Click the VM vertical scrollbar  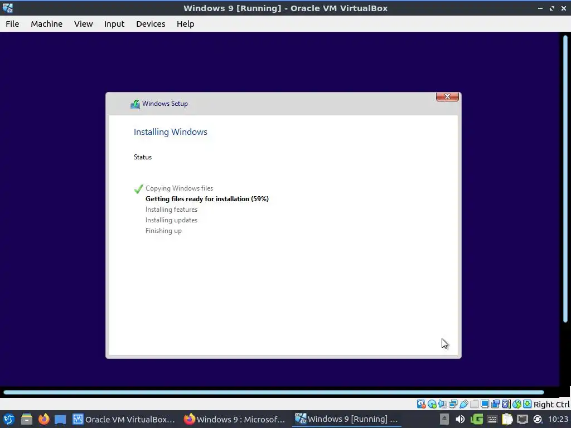(565, 179)
